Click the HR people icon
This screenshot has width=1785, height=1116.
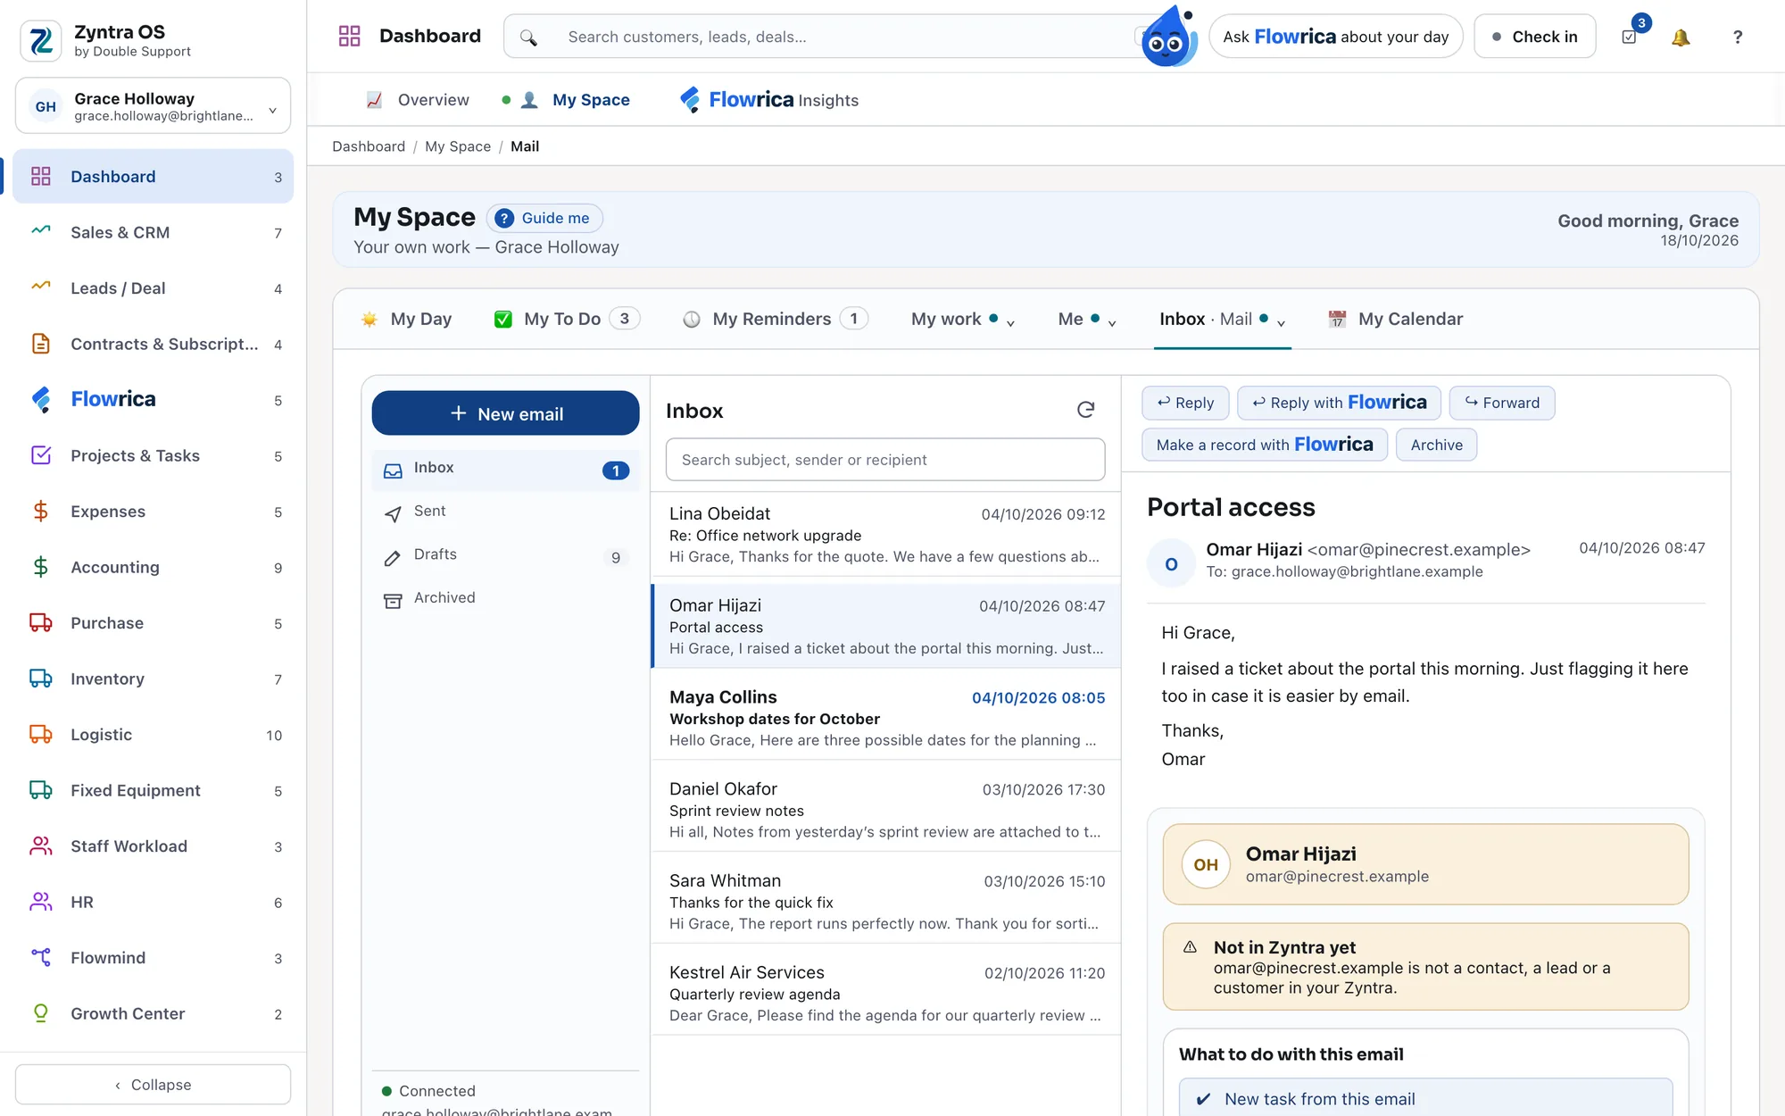(x=41, y=902)
